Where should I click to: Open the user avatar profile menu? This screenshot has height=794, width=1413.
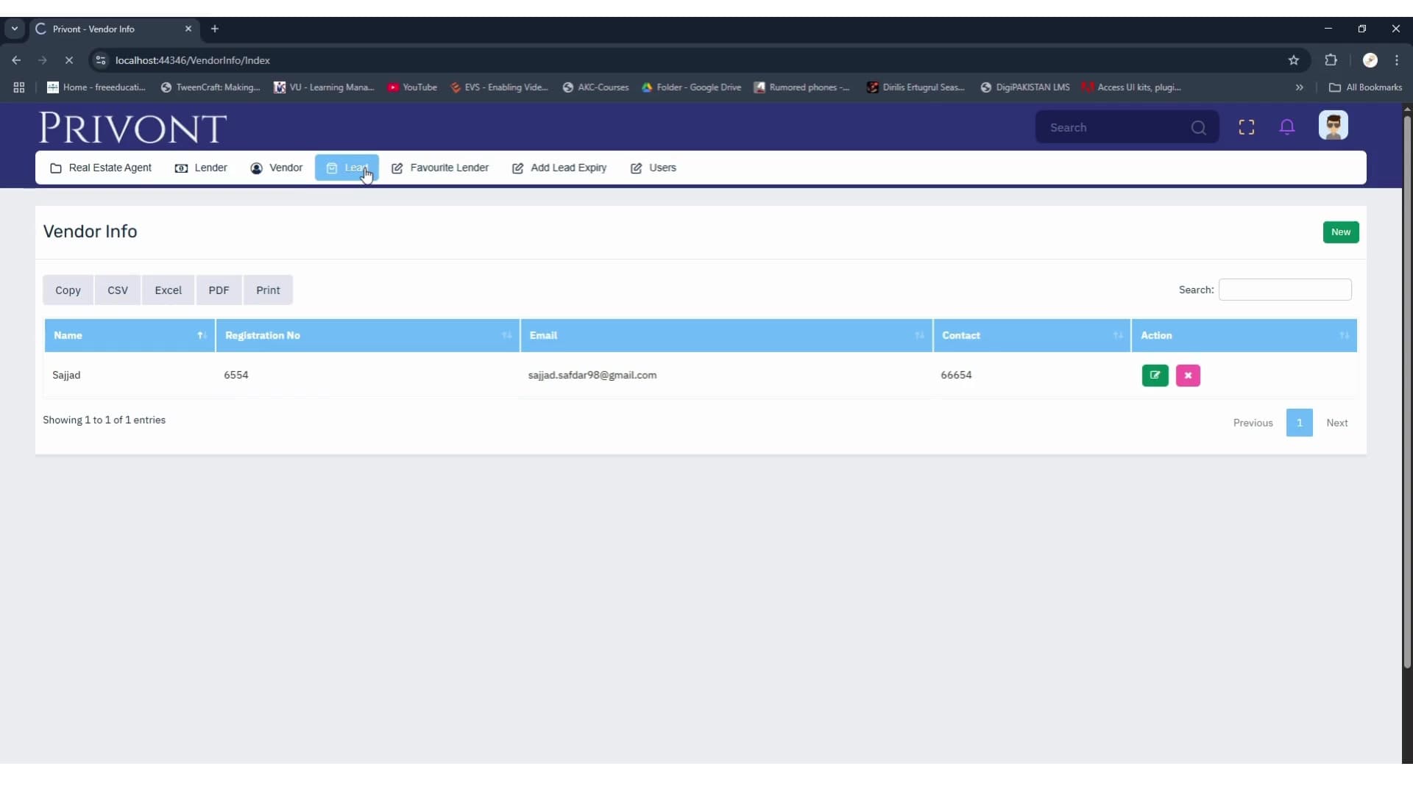pyautogui.click(x=1333, y=126)
